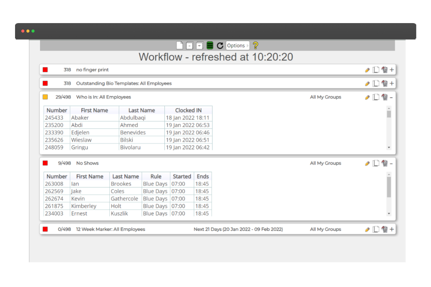Sort No Shows by the Rule column header
This screenshot has width=431, height=287.
click(x=156, y=176)
